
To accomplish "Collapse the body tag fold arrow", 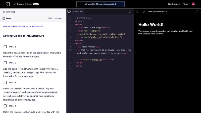I will pos(74,43).
